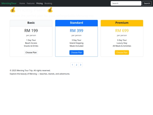Click the MersingTour brand logo
The width and height of the screenshot is (153, 115).
(x=9, y=3)
